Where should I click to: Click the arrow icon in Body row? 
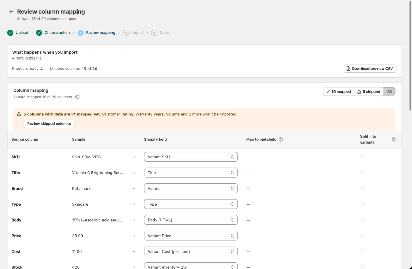pyautogui.click(x=134, y=220)
